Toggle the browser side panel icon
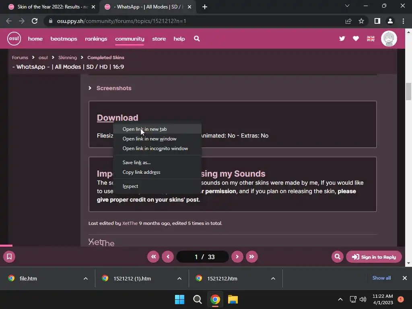412x309 pixels. pyautogui.click(x=377, y=21)
